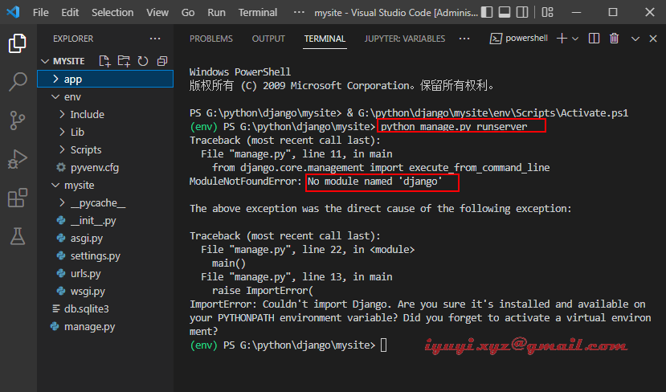Expand the __pycache__ folder
The height and width of the screenshot is (392, 666).
pyautogui.click(x=97, y=202)
